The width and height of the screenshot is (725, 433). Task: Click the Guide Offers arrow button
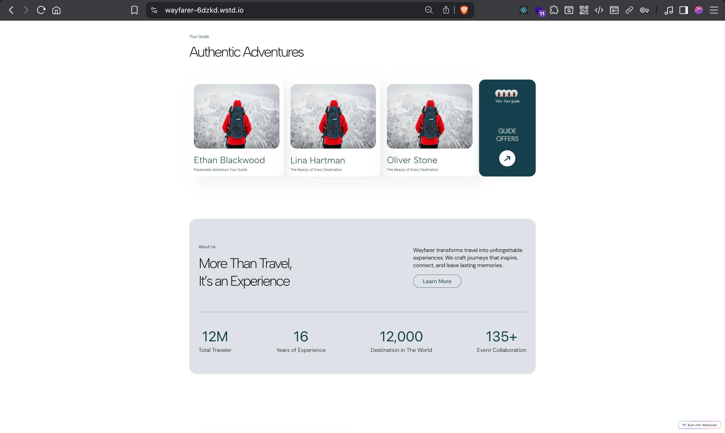(507, 158)
